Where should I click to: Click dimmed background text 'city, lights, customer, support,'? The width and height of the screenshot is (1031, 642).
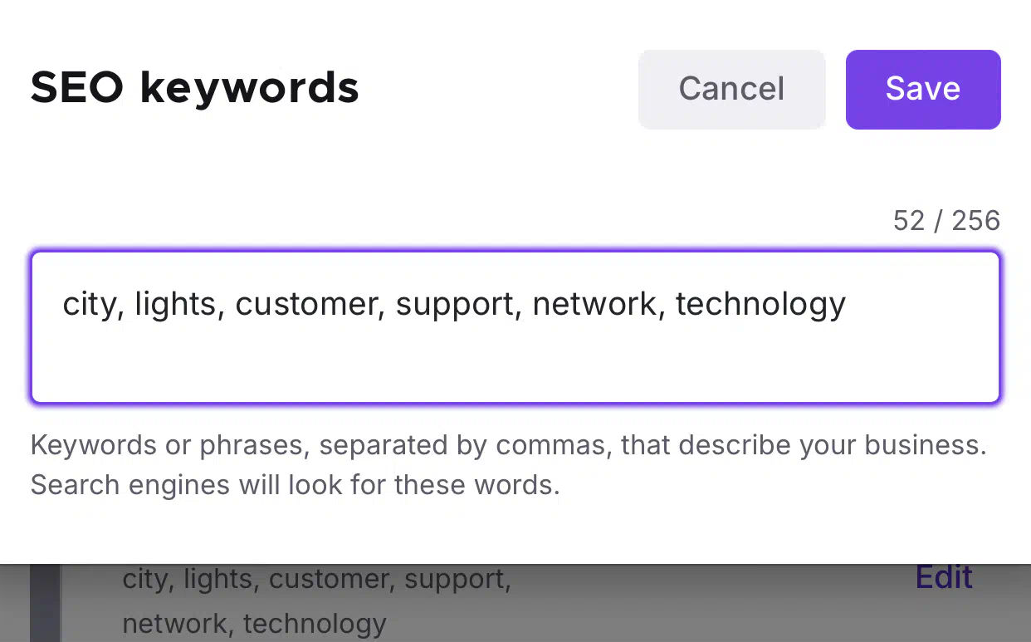tap(316, 579)
